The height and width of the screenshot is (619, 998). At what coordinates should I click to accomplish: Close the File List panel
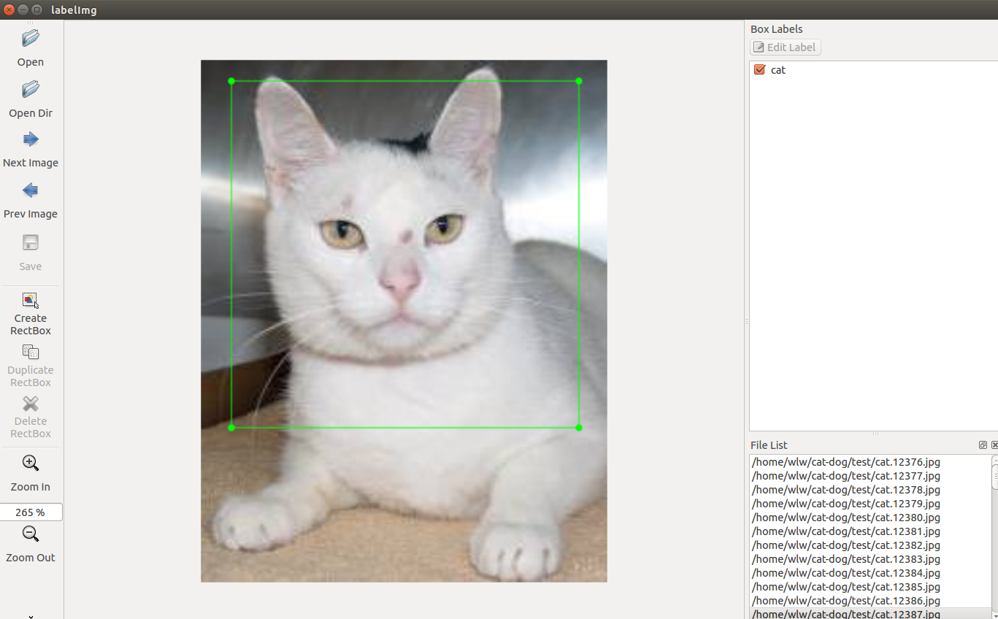(x=994, y=445)
